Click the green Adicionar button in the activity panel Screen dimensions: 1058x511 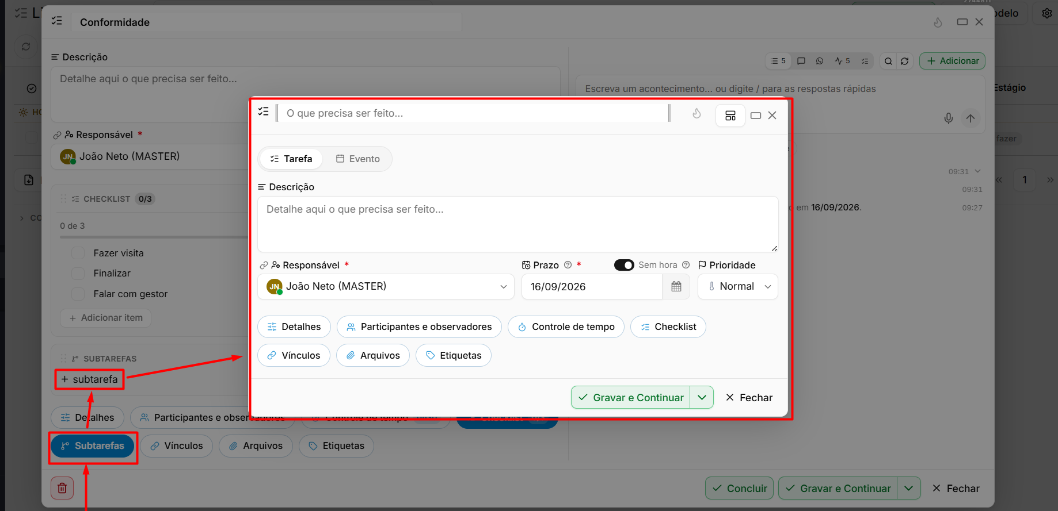click(x=953, y=61)
